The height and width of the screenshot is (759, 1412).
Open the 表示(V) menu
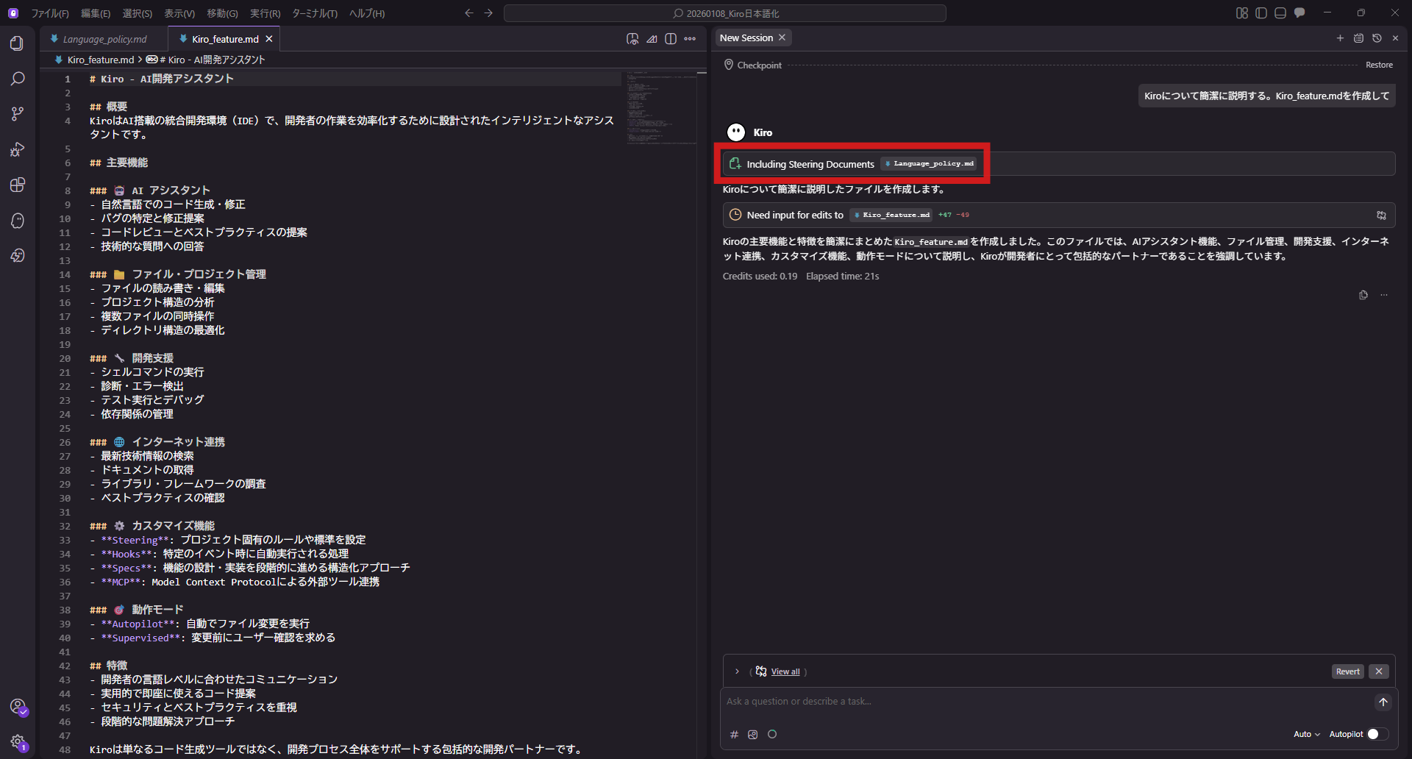tap(179, 13)
